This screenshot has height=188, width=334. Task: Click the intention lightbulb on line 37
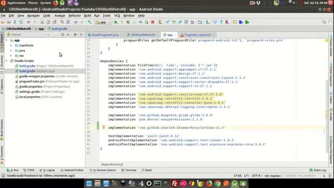coord(104,127)
